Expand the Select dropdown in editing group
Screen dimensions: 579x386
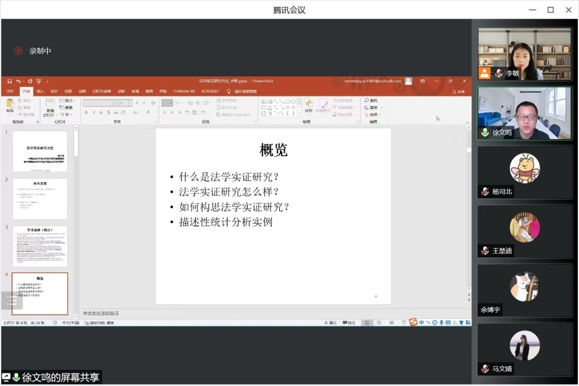[374, 114]
